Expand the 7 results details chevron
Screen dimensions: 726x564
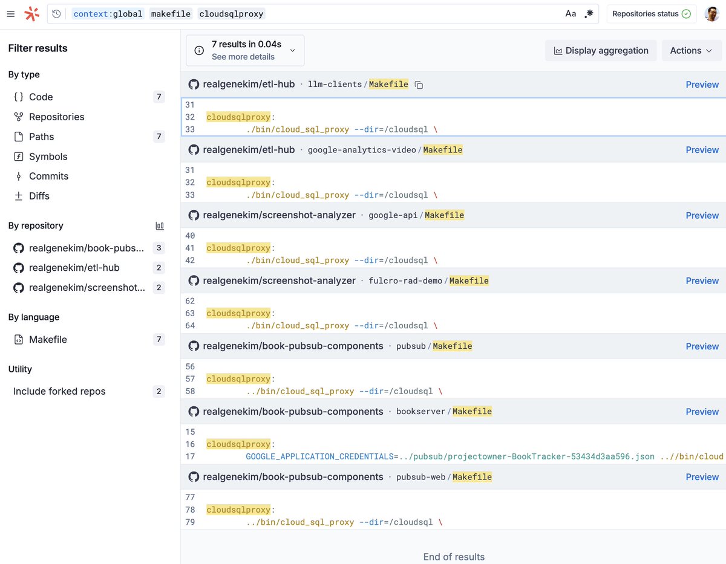293,50
